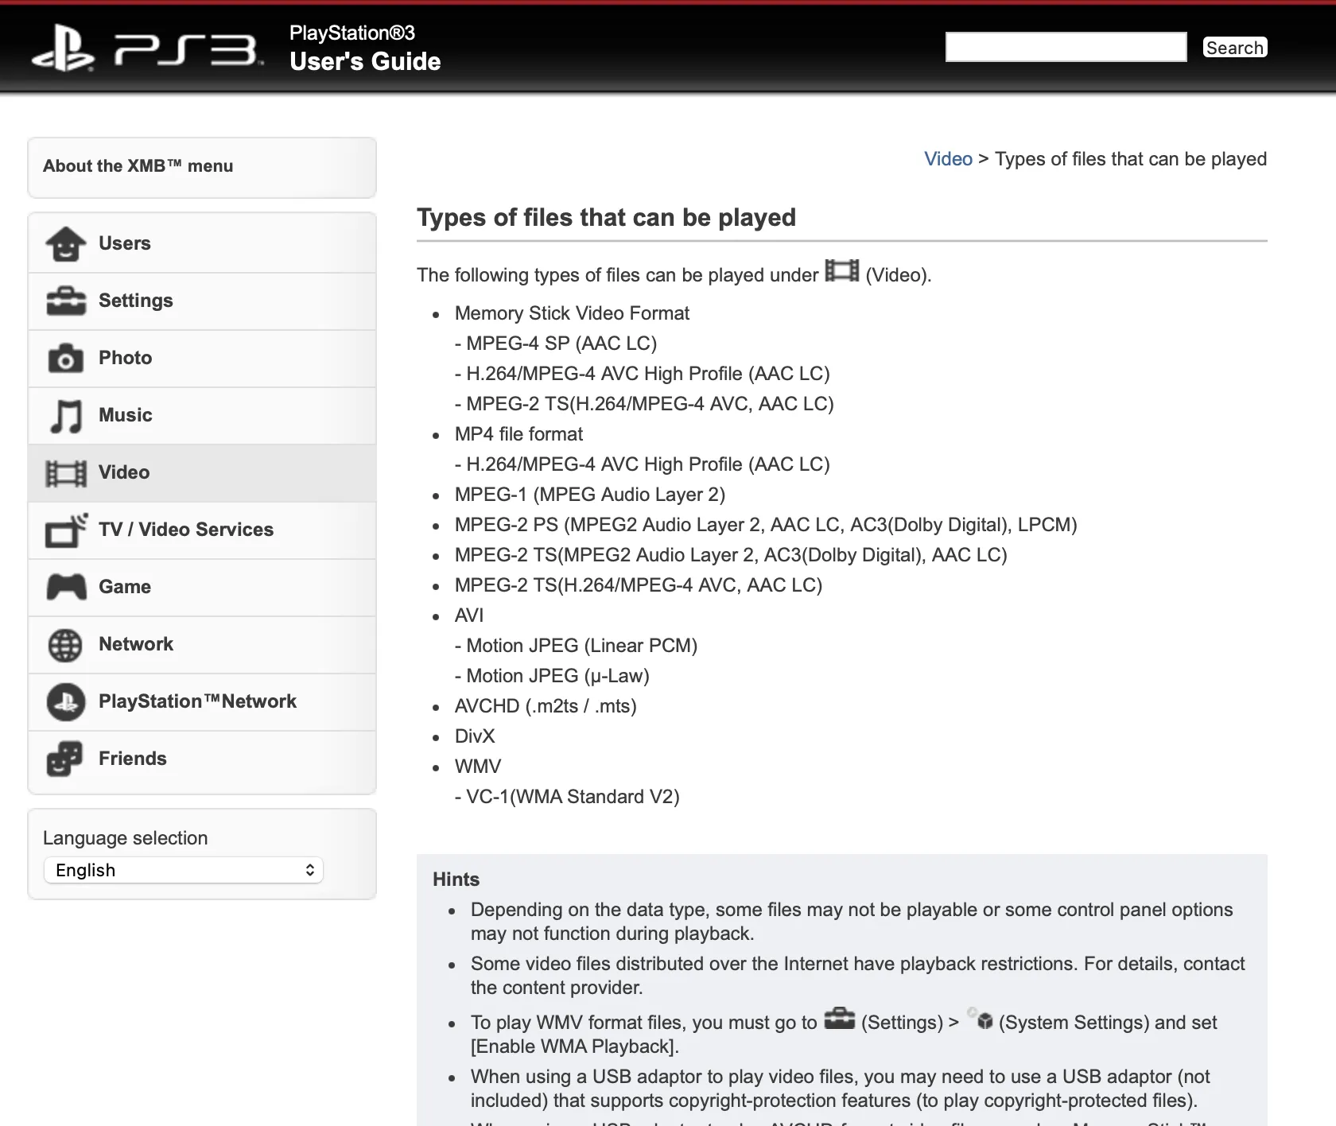Click the PS3 logo in the header
The height and width of the screenshot is (1126, 1336).
click(x=143, y=48)
